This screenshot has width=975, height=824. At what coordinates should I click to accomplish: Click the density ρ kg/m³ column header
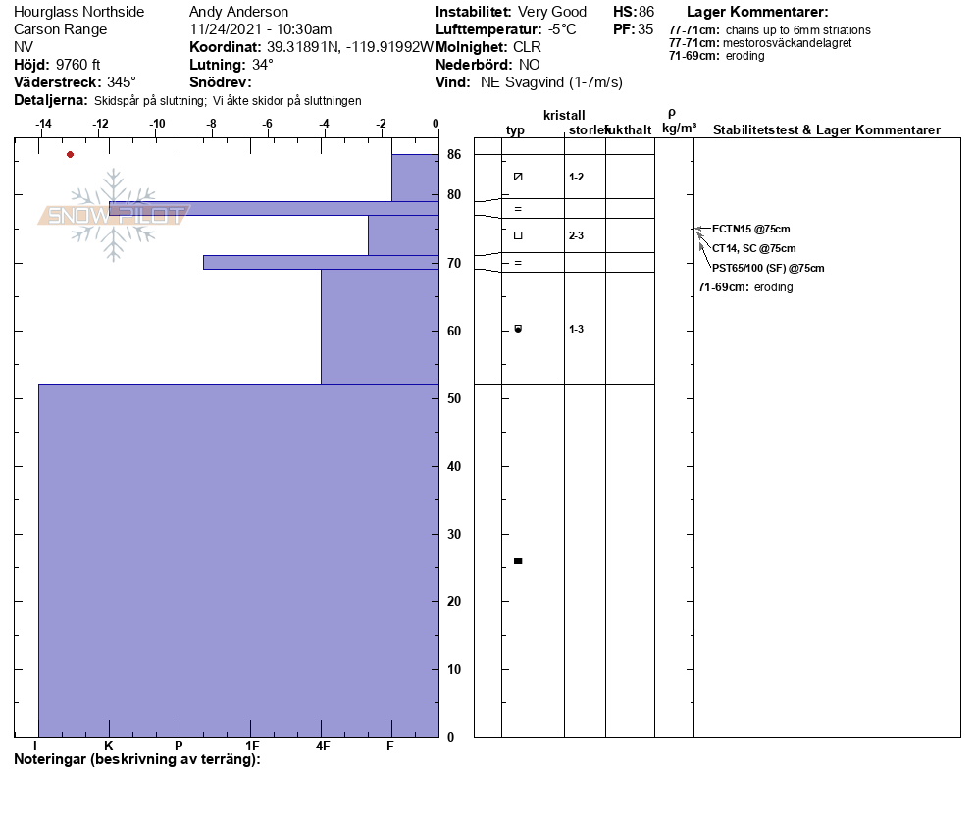(x=678, y=122)
